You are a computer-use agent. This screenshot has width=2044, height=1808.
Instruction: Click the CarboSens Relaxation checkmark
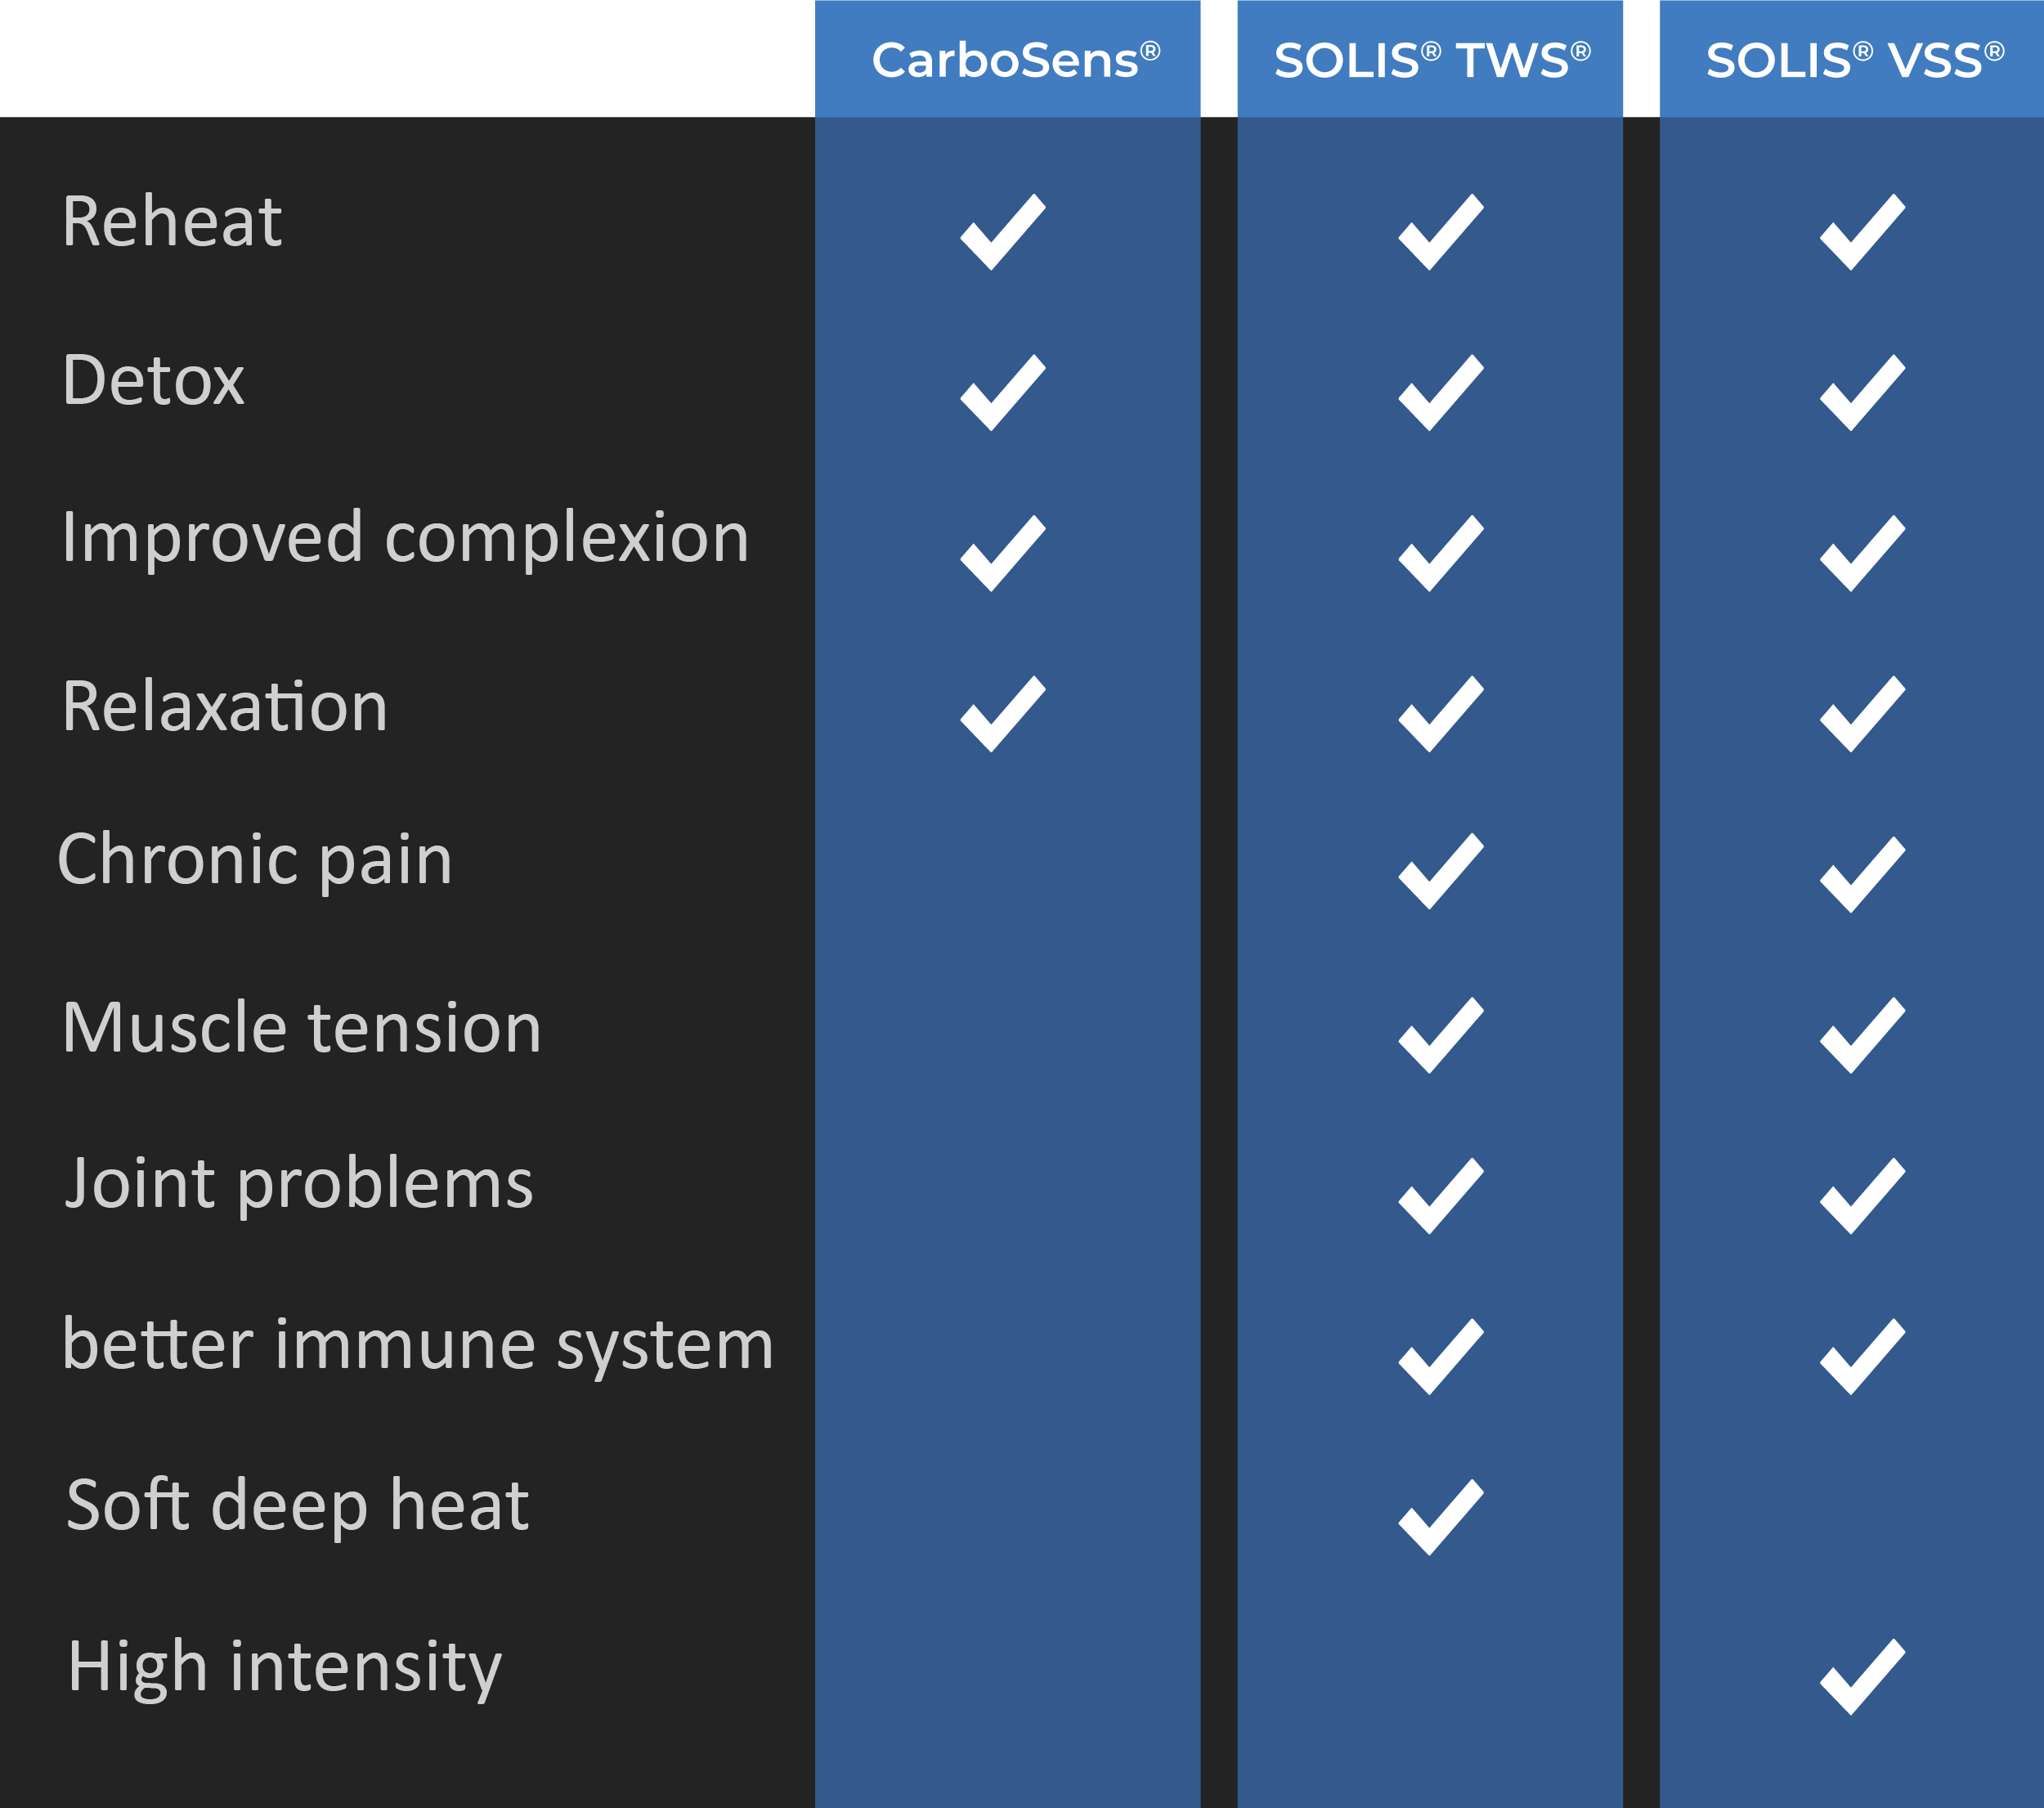(1003, 714)
